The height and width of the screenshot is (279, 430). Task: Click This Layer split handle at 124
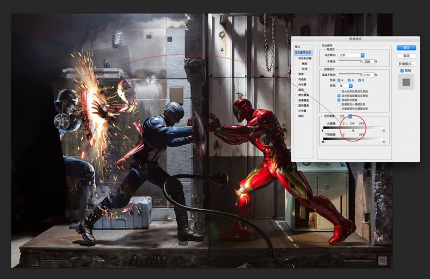pyautogui.click(x=353, y=130)
